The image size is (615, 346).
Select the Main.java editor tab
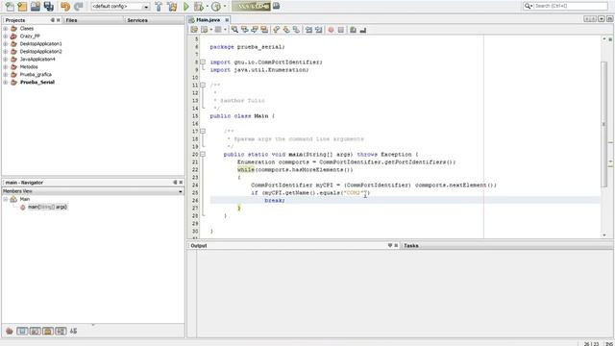[208, 19]
